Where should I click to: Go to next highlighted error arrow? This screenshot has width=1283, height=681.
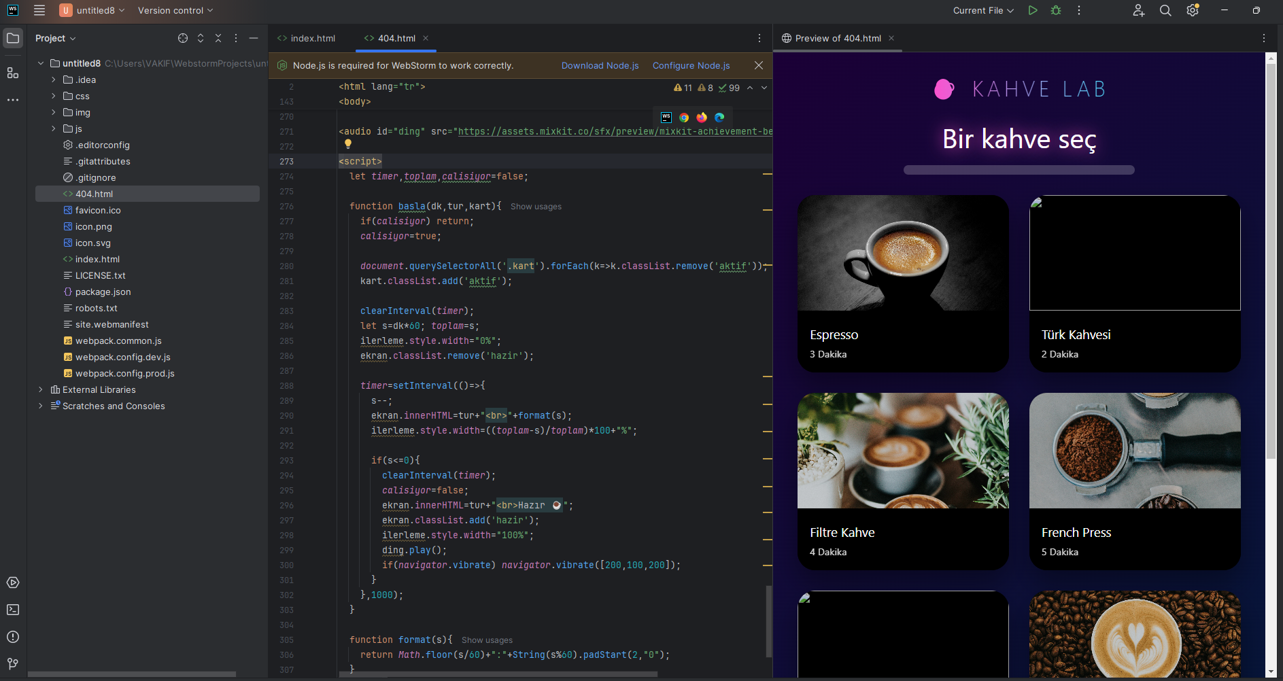pyautogui.click(x=764, y=88)
